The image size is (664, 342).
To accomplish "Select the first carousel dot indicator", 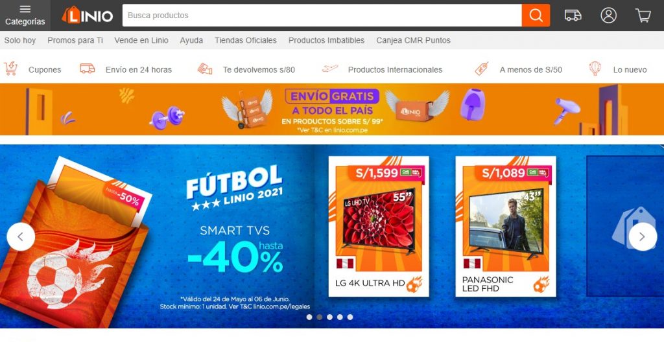I will [x=309, y=317].
